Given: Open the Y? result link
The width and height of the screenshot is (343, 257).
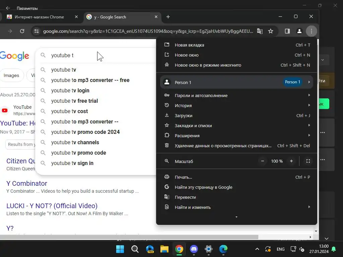Looking at the screenshot, I should (x=10, y=228).
